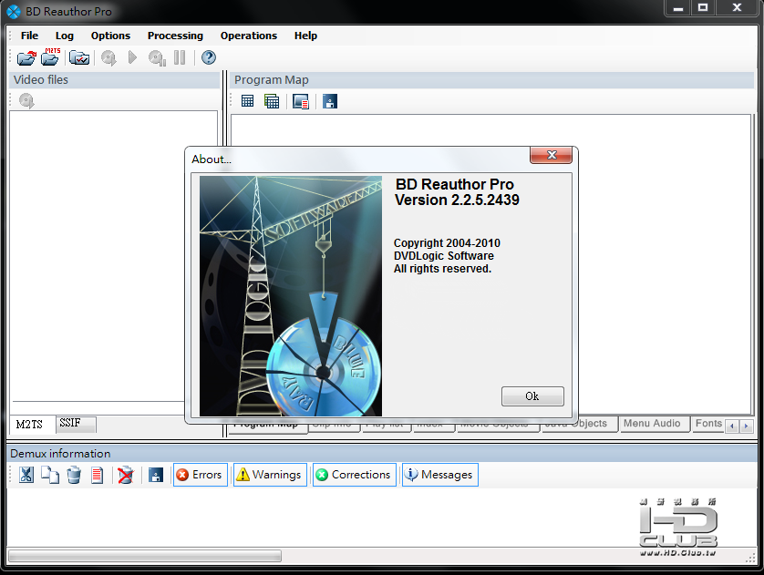Click the Play arrow in toolbar
This screenshot has width=764, height=575.
coord(132,57)
